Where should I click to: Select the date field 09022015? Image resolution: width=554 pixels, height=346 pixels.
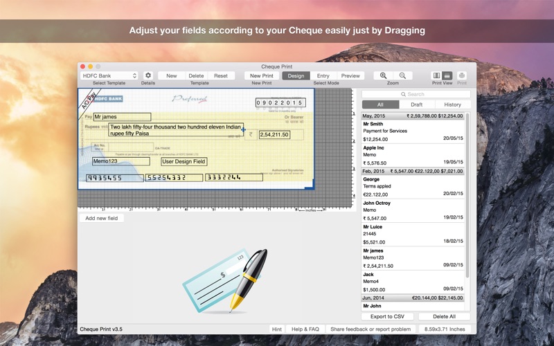click(x=280, y=102)
